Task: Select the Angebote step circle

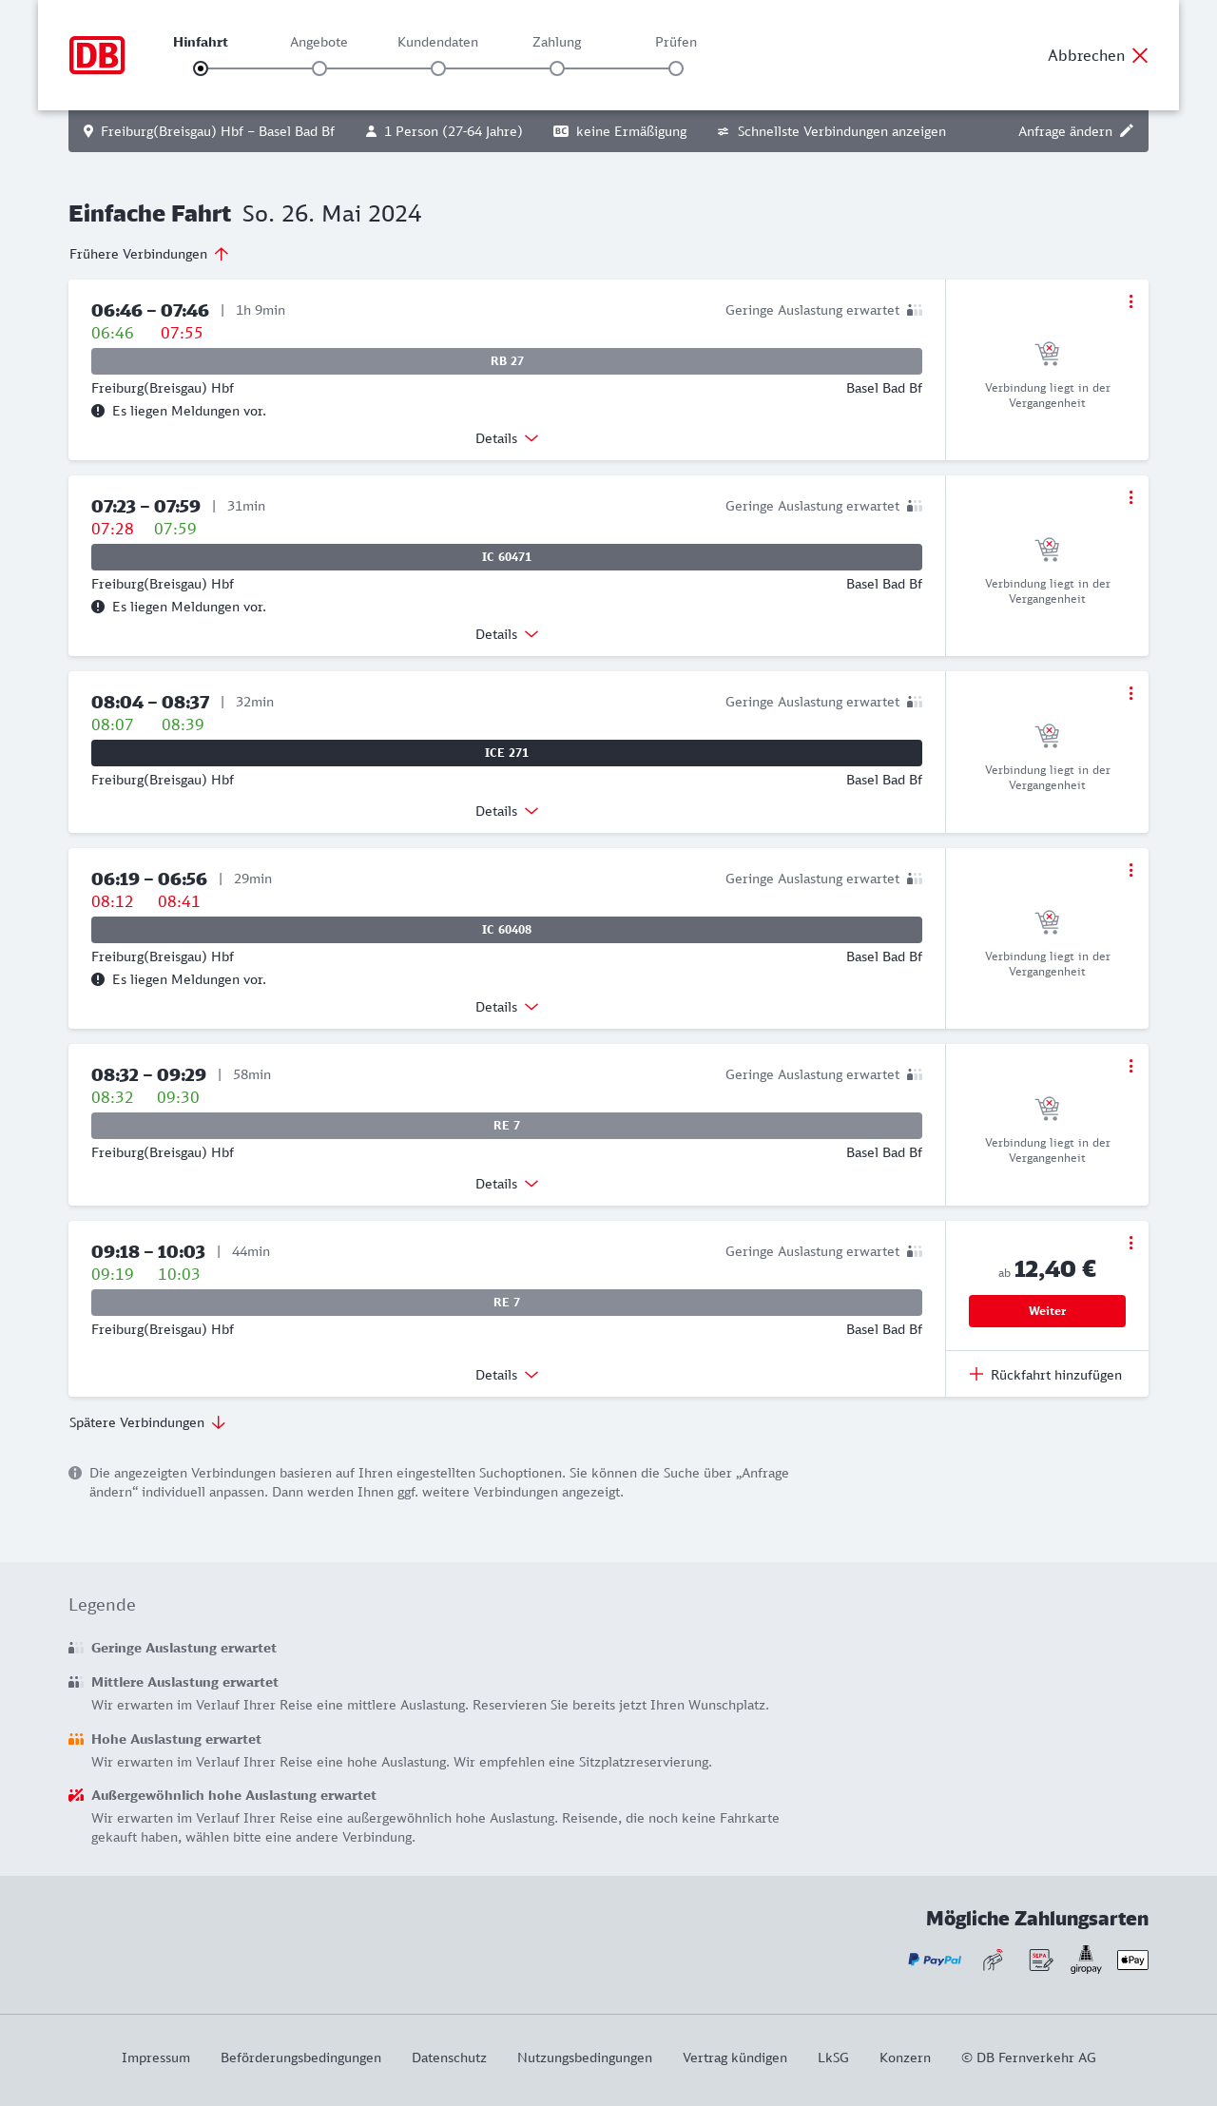Action: tap(319, 68)
